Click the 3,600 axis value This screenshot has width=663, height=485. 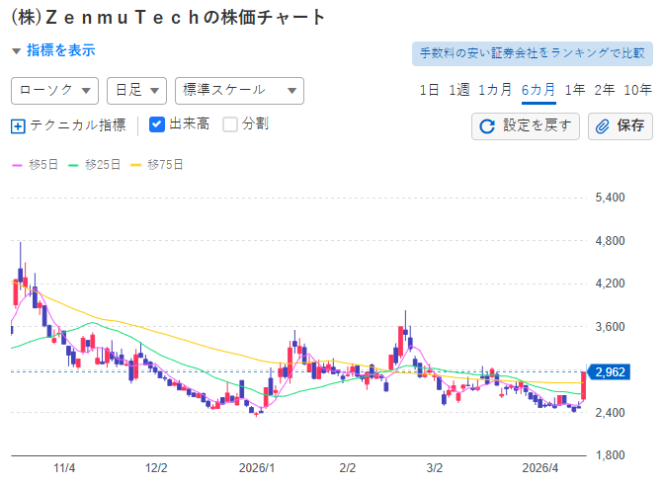(x=610, y=327)
